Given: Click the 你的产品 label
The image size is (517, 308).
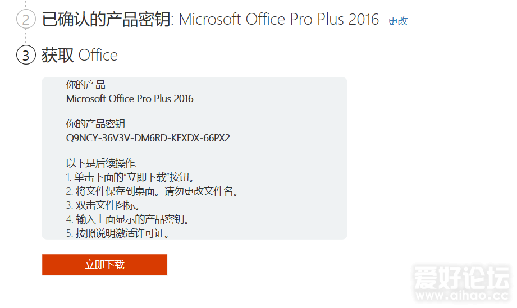Looking at the screenshot, I should [x=86, y=85].
